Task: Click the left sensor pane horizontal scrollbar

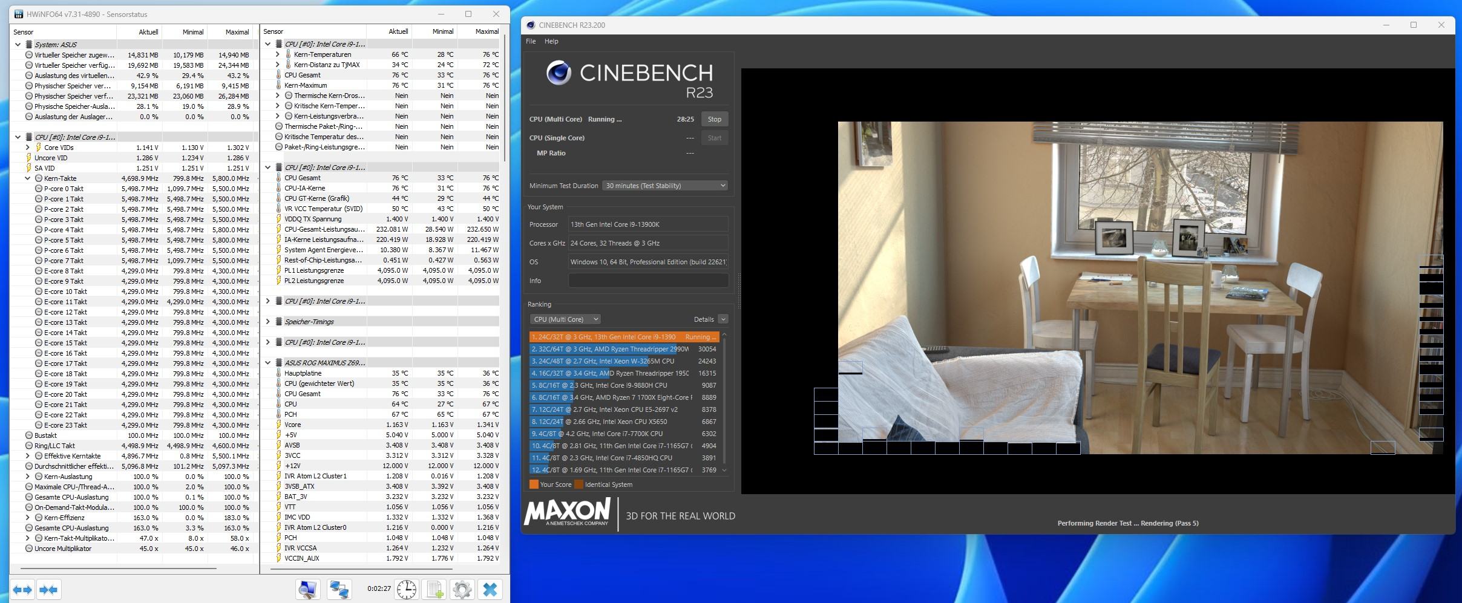Action: [x=118, y=569]
